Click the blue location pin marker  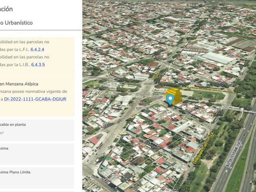[170, 99]
